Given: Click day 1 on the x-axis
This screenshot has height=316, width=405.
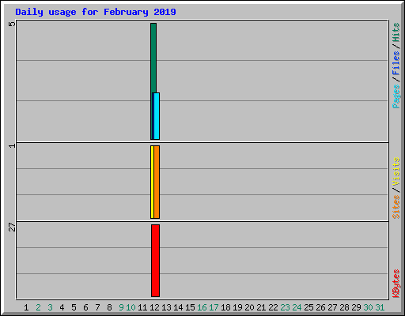Looking at the screenshot, I should 26,307.
